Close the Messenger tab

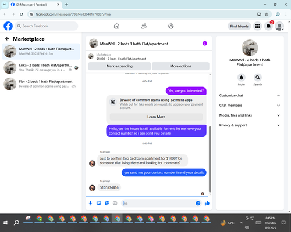58,5
